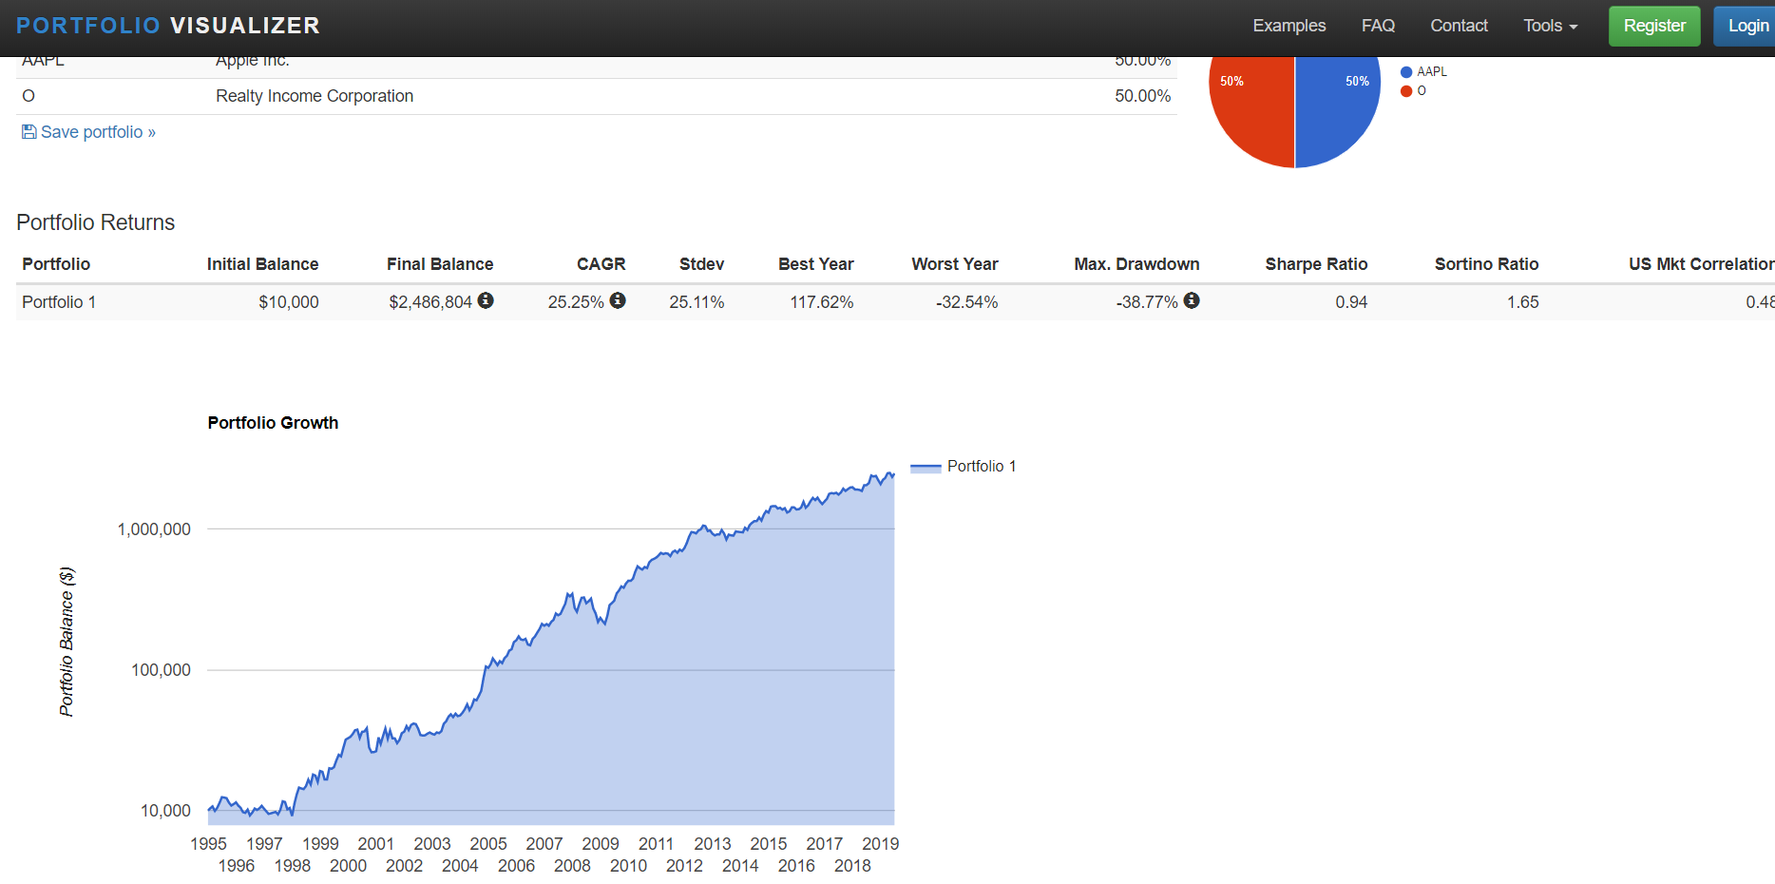This screenshot has height=884, width=1775.
Task: Click the Sharpe Ratio column header
Action: [x=1316, y=264]
